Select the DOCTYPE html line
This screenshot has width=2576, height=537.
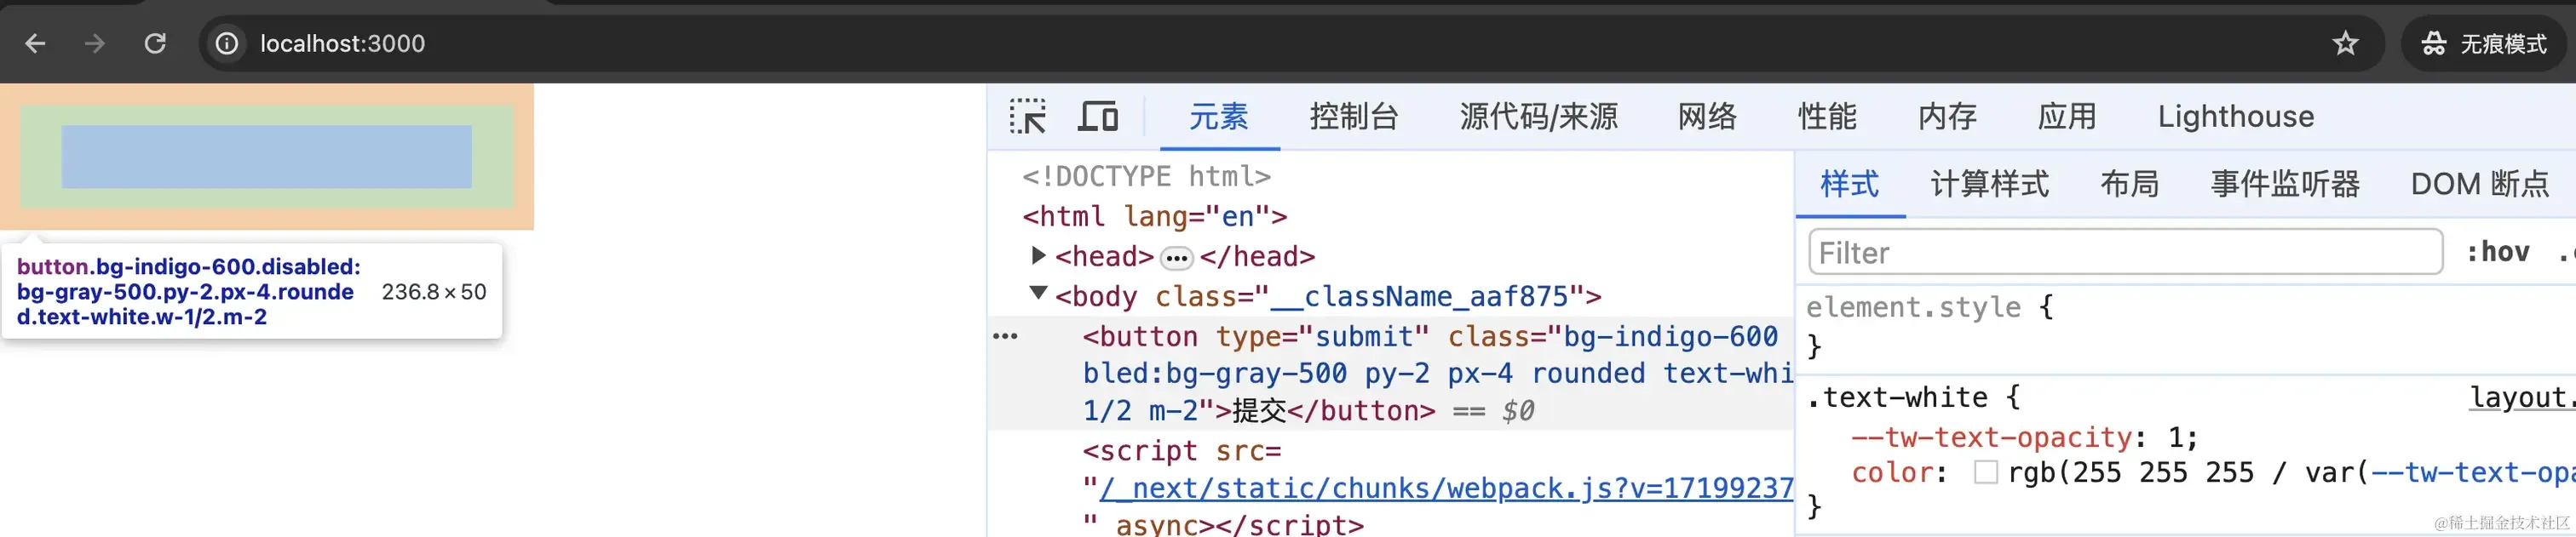[x=1146, y=177]
